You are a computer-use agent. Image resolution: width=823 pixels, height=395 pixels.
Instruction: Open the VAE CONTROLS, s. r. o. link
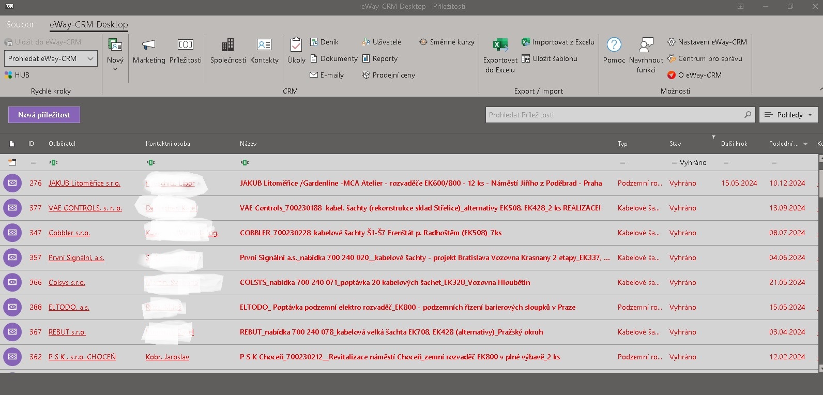(85, 208)
